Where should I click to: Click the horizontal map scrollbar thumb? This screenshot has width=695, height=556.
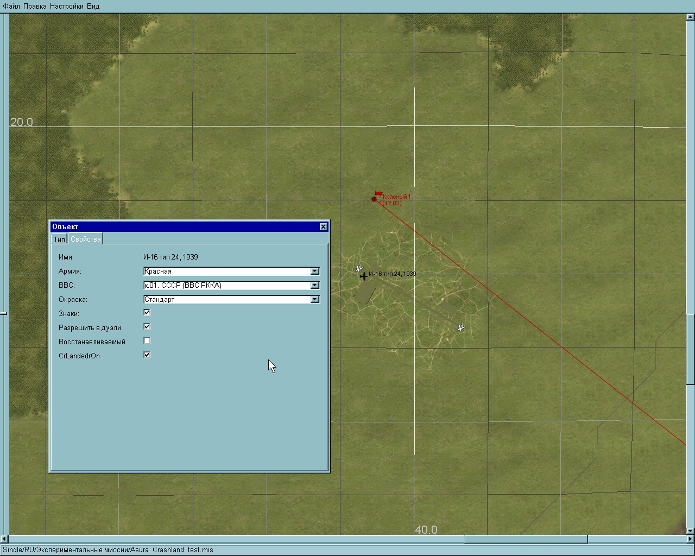pos(526,539)
